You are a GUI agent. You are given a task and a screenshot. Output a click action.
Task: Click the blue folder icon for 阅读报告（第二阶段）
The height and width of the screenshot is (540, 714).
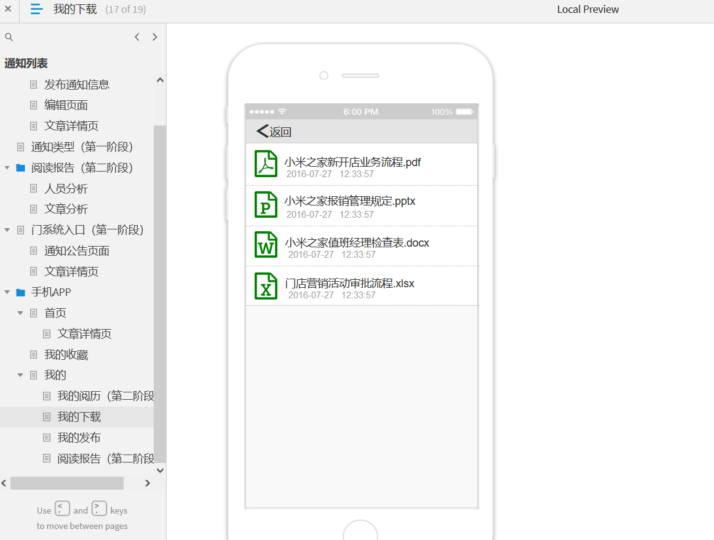20,168
